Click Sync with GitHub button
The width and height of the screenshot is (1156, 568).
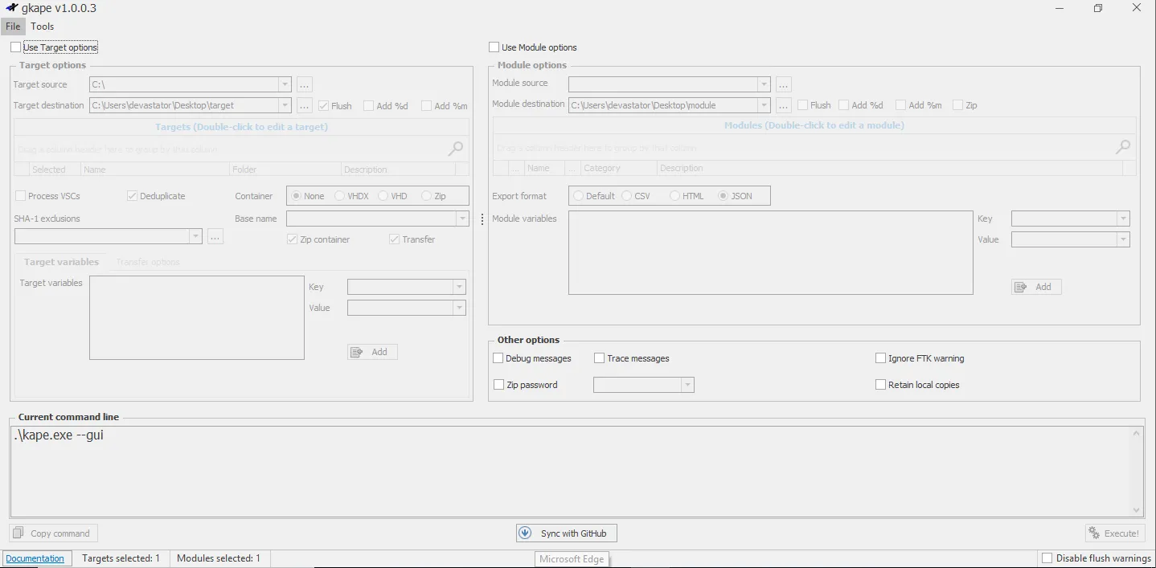coord(567,533)
